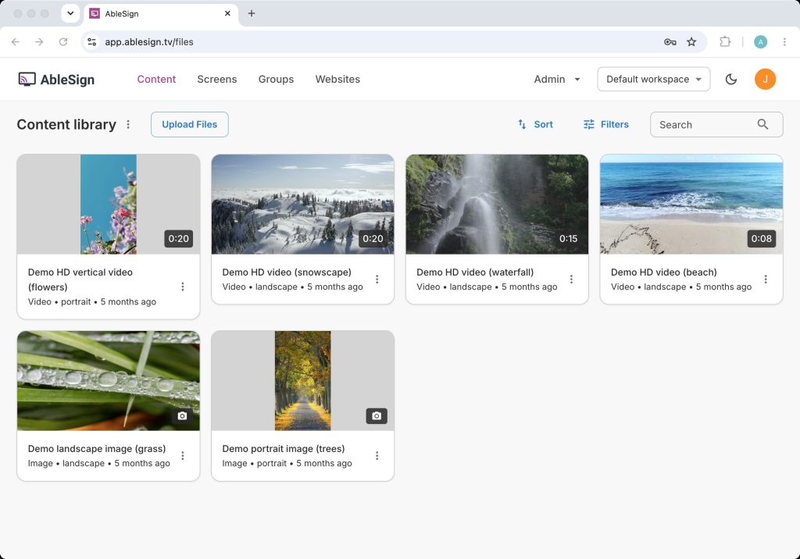Open the browser tab list chevron
This screenshot has width=800, height=559.
tap(70, 13)
